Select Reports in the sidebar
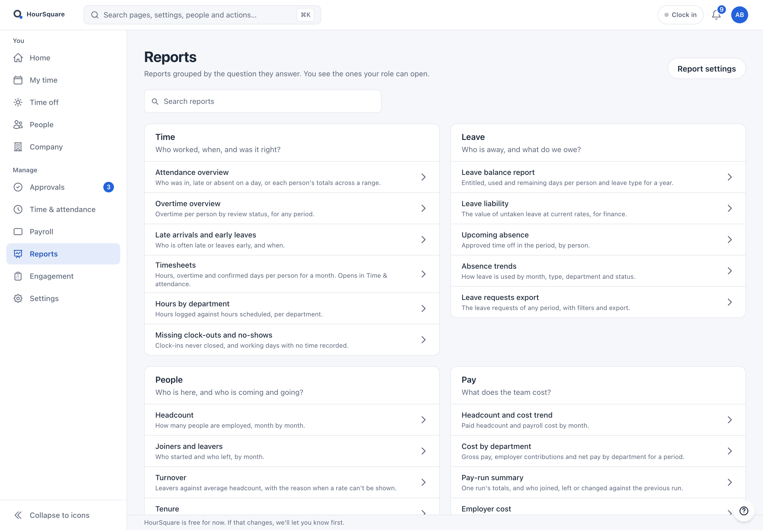 (63, 254)
